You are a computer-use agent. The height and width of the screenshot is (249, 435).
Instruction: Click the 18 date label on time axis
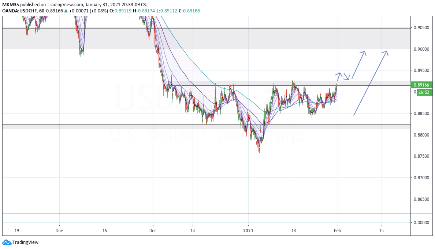[x=294, y=230]
